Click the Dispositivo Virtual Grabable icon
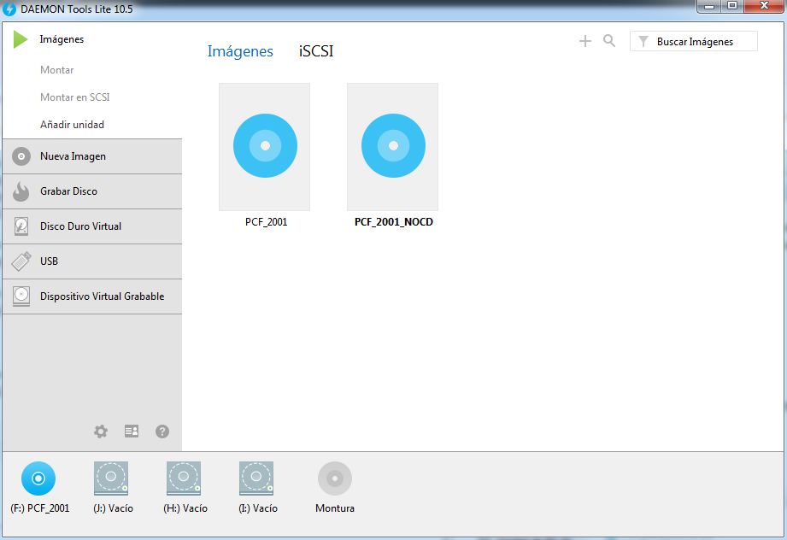Viewport: 787px width, 540px height. (21, 296)
